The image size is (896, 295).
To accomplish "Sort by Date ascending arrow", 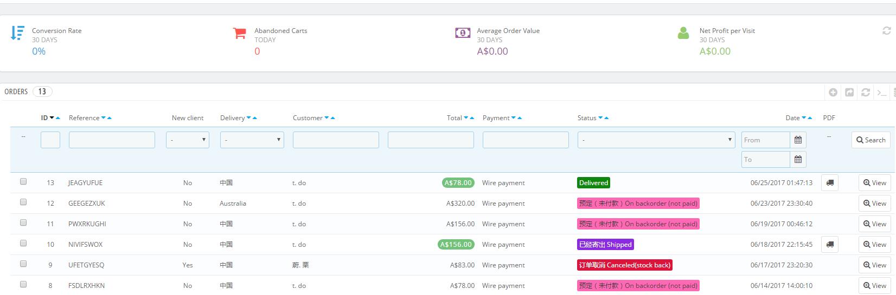I will 810,118.
